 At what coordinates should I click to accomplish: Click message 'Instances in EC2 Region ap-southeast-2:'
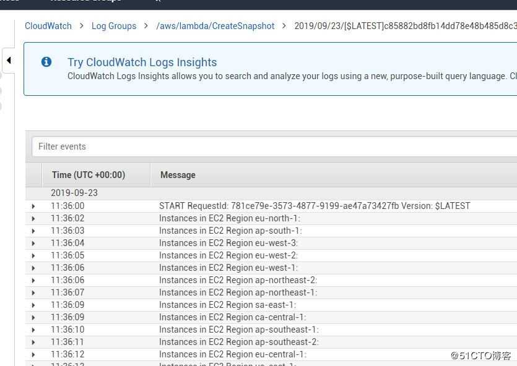click(239, 342)
